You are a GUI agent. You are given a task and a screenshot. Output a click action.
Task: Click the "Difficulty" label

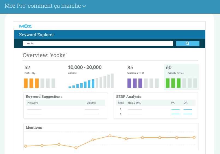(x=30, y=73)
